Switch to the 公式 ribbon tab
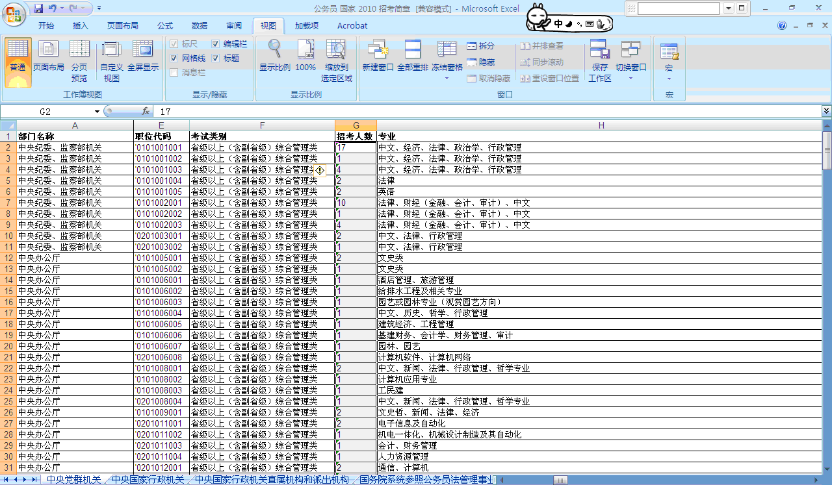The image size is (832, 485). [x=164, y=26]
